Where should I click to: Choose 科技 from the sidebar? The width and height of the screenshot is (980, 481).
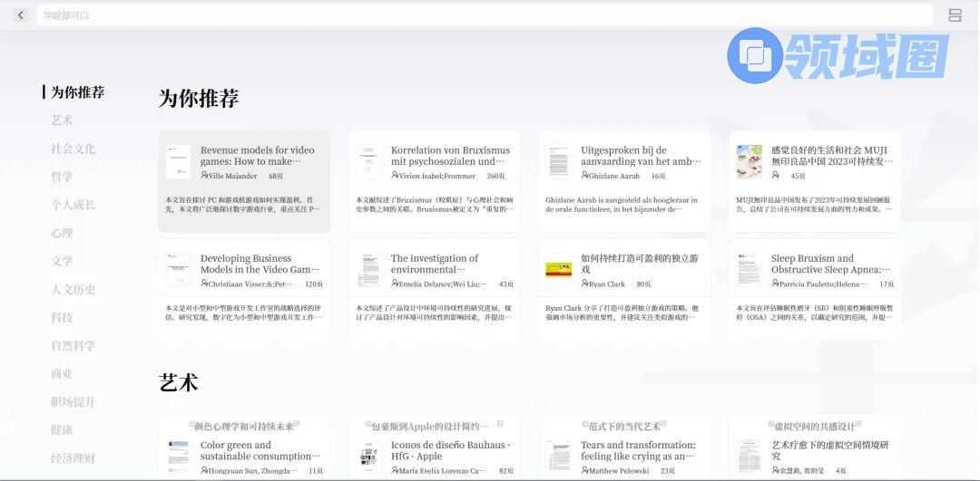pyautogui.click(x=62, y=318)
